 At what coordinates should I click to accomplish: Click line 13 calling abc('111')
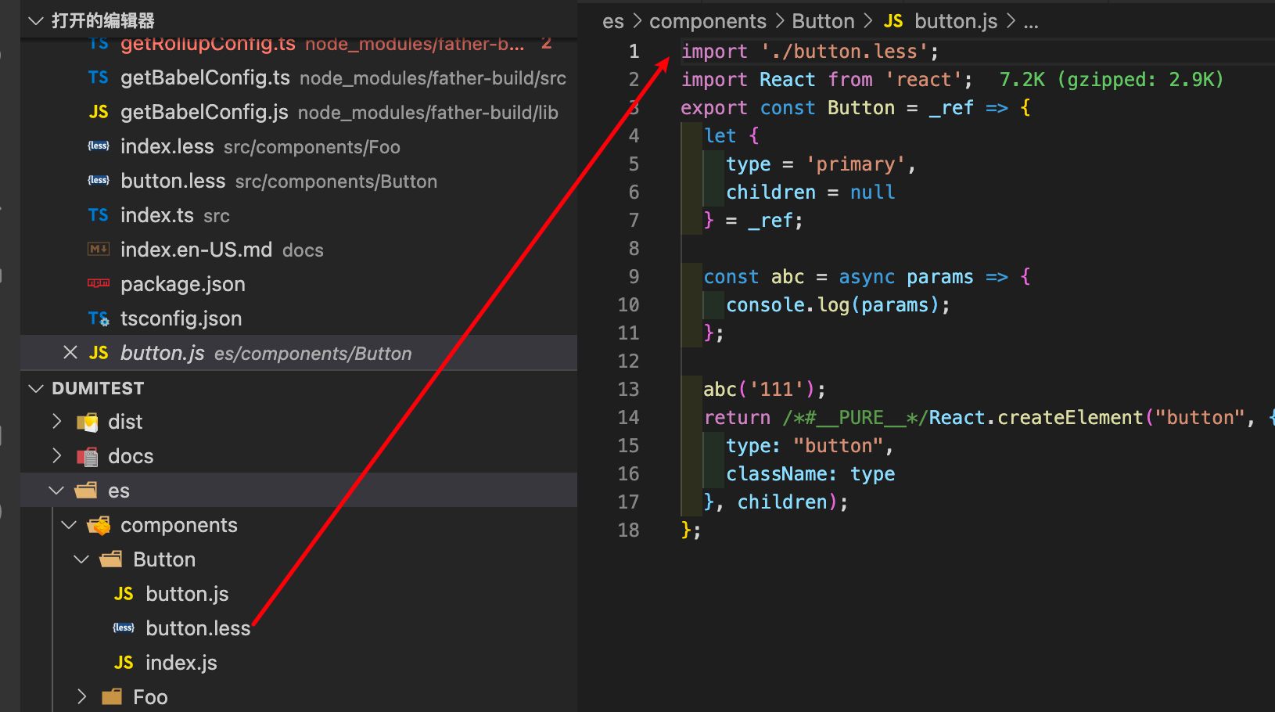(x=763, y=389)
